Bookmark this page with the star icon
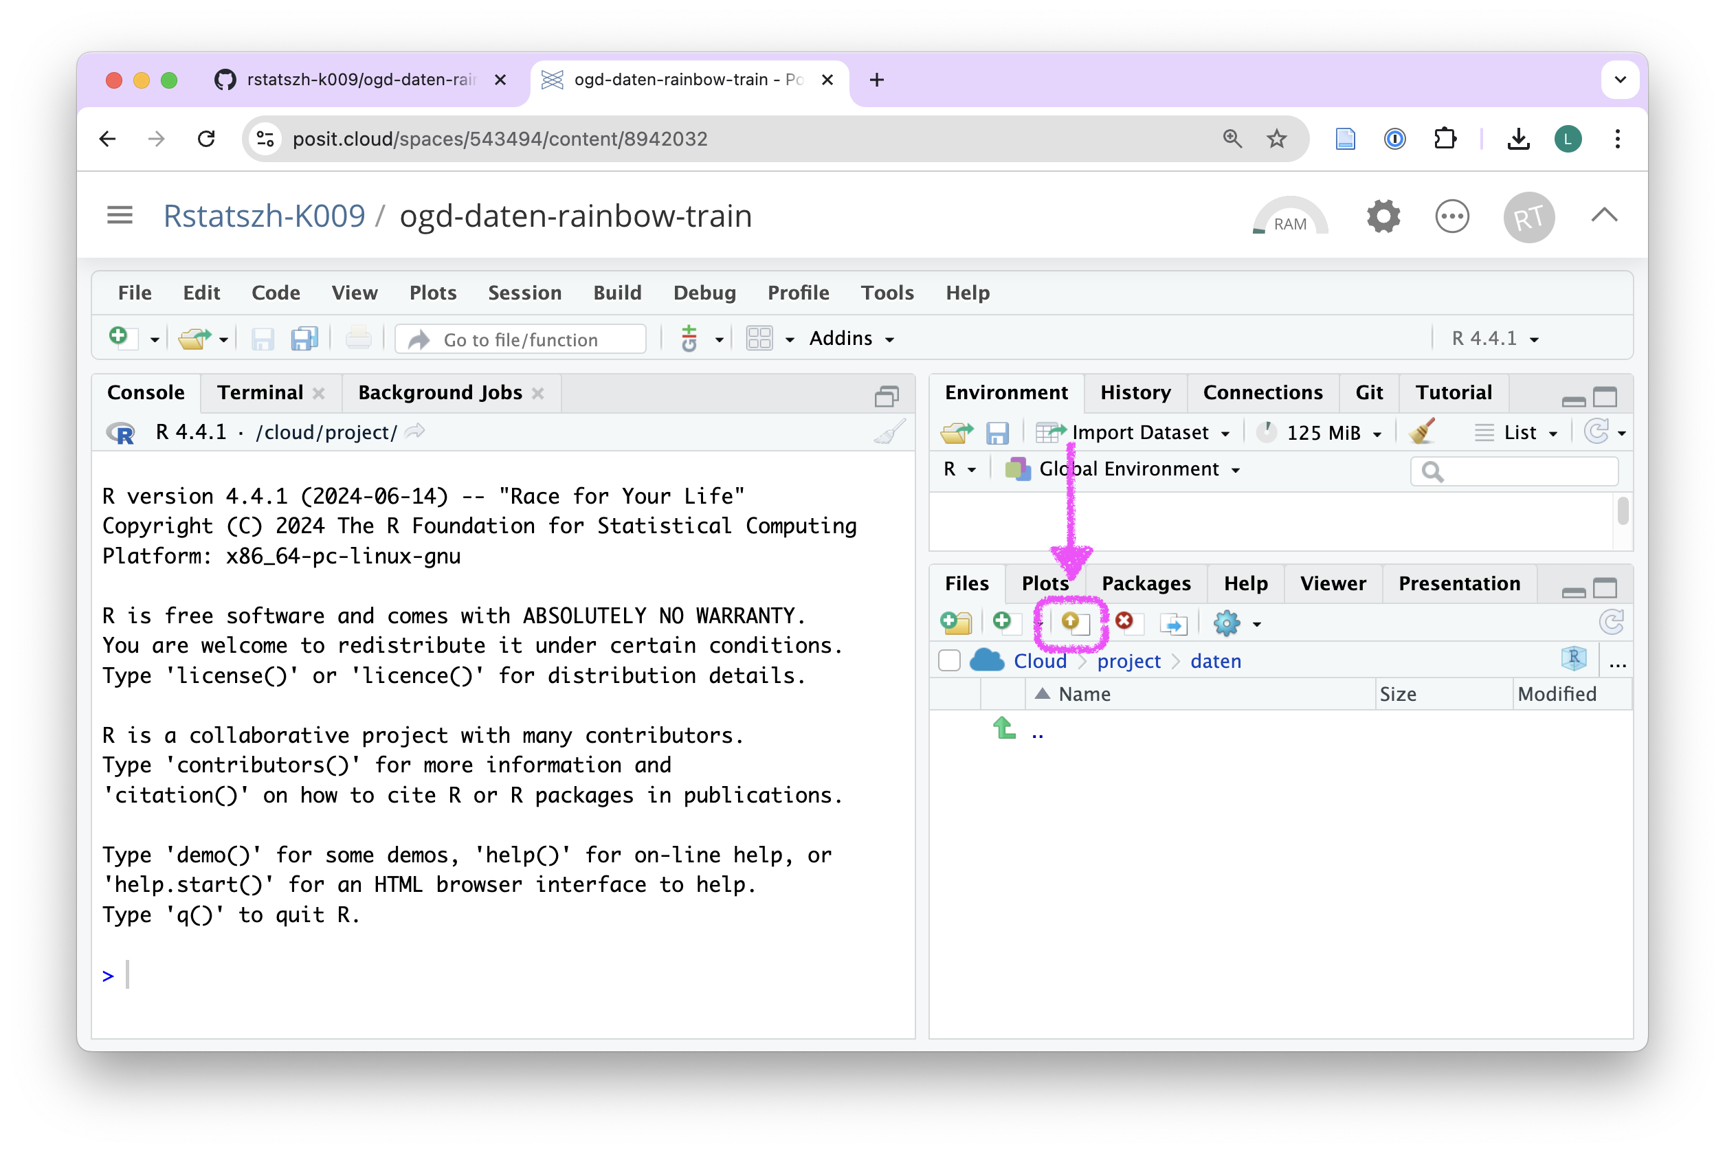Image resolution: width=1725 pixels, height=1153 pixels. pyautogui.click(x=1276, y=138)
